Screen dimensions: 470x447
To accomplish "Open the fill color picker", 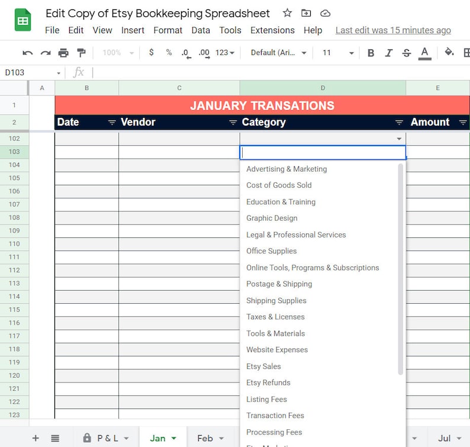I will [x=449, y=52].
